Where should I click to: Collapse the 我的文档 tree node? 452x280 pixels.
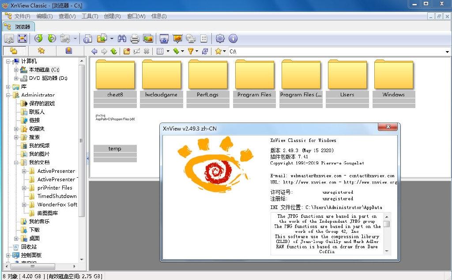click(16, 162)
